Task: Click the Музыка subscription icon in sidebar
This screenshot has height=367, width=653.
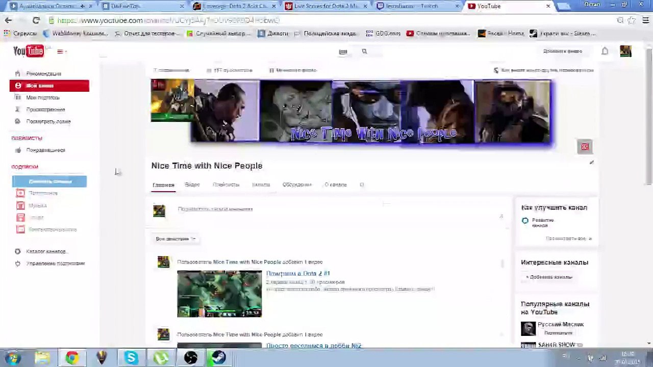Action: (x=20, y=205)
